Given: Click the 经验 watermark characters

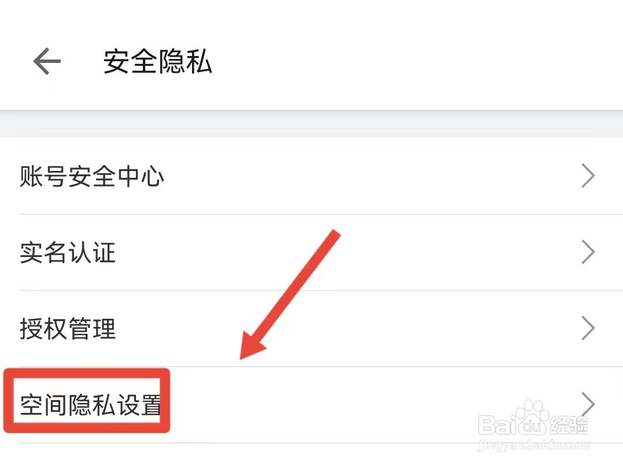Looking at the screenshot, I should [568, 426].
